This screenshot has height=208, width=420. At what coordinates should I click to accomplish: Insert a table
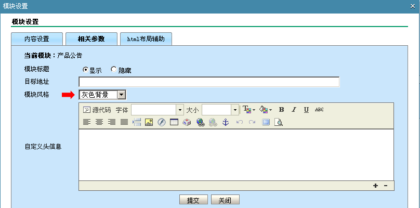pyautogui.click(x=174, y=122)
